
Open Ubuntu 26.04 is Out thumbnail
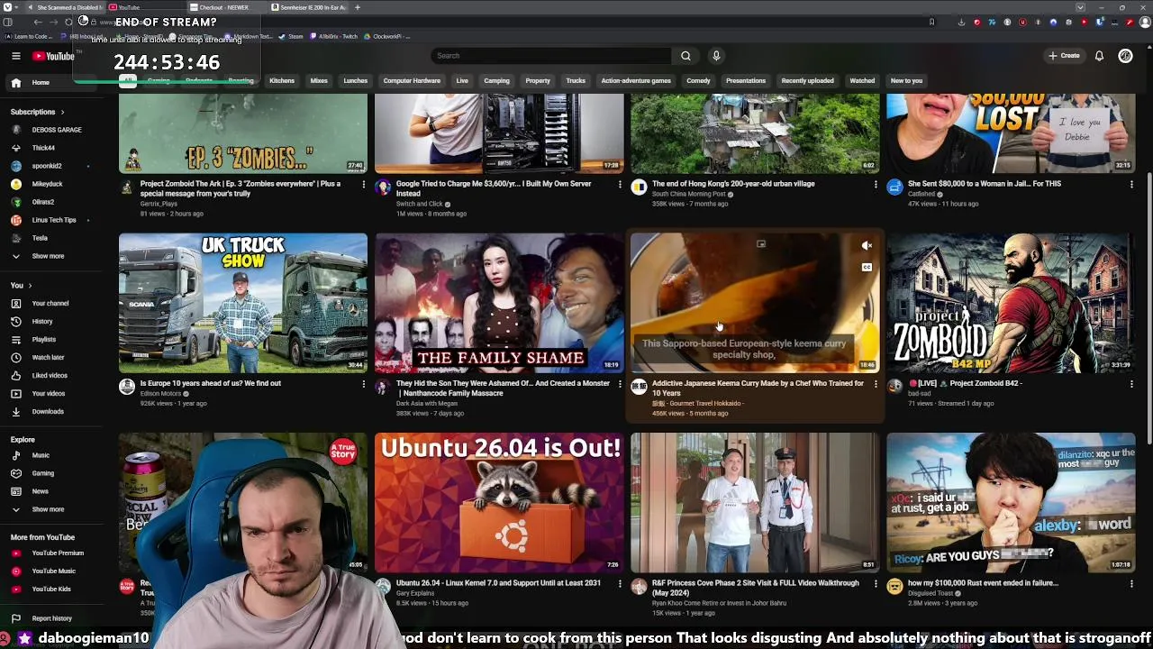[499, 503]
